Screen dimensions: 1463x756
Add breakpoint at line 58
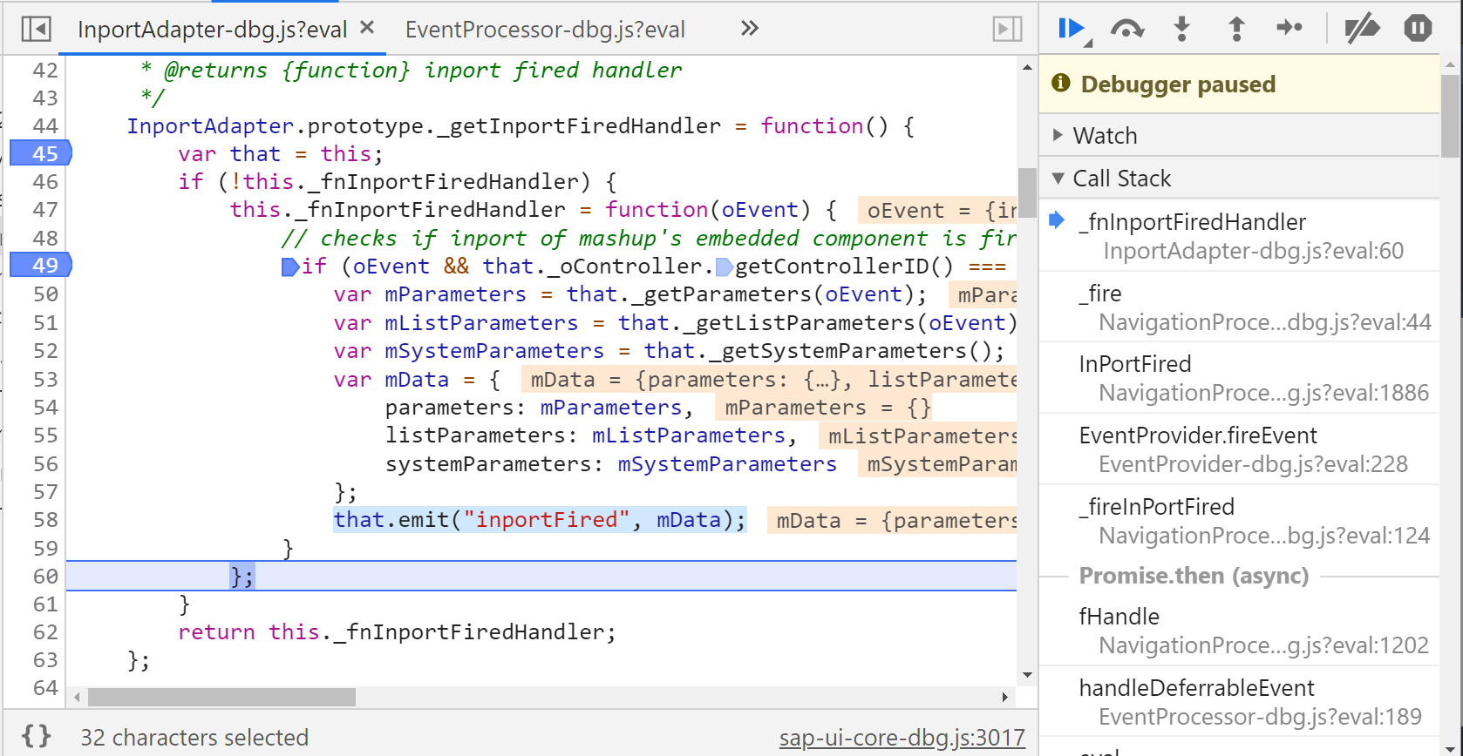pyautogui.click(x=44, y=520)
